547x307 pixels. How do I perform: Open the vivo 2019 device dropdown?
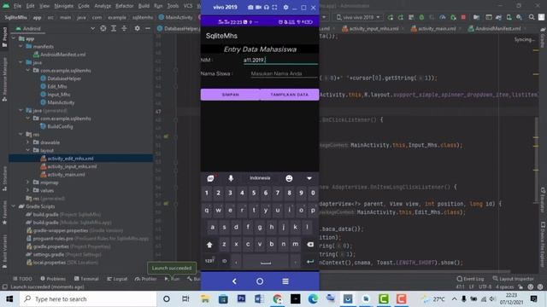358,17
